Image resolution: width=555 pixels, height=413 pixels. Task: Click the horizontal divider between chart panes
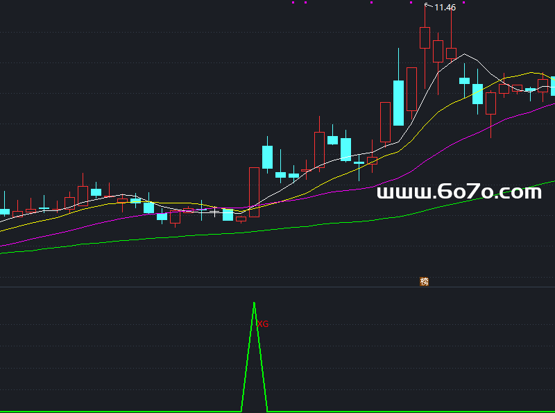tap(277, 287)
